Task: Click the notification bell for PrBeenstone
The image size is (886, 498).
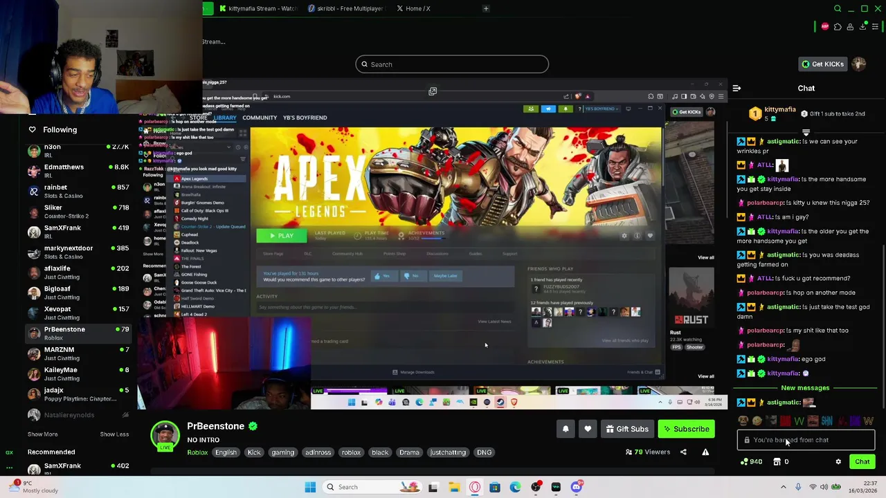Action: click(x=566, y=429)
